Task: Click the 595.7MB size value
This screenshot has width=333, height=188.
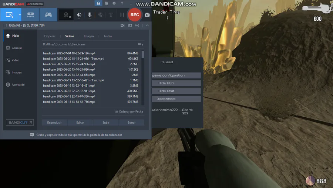Action: 133,102
